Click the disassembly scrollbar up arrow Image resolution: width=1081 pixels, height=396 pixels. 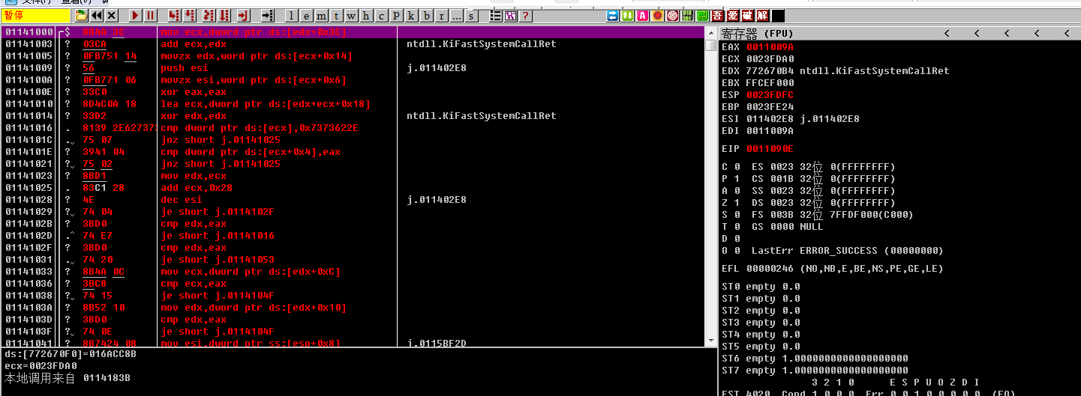pos(710,32)
